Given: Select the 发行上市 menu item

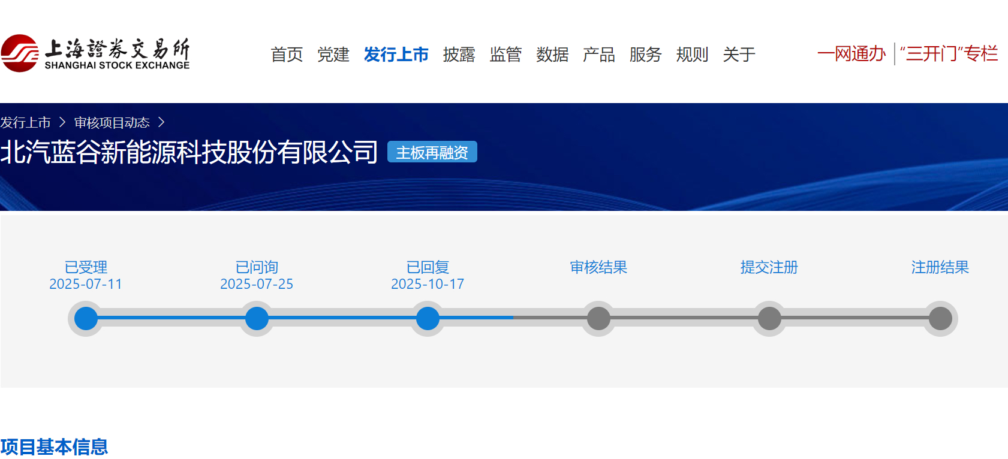Looking at the screenshot, I should coord(396,55).
